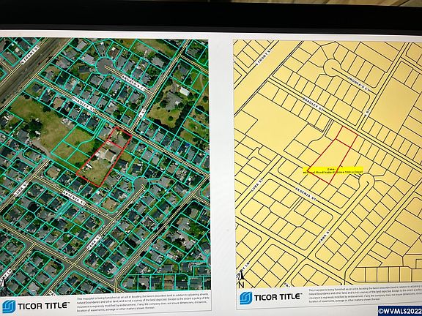Viewport: 422px width, 316px height.
Task: Click the WVMLS 2022 watermark
Action: [400, 311]
